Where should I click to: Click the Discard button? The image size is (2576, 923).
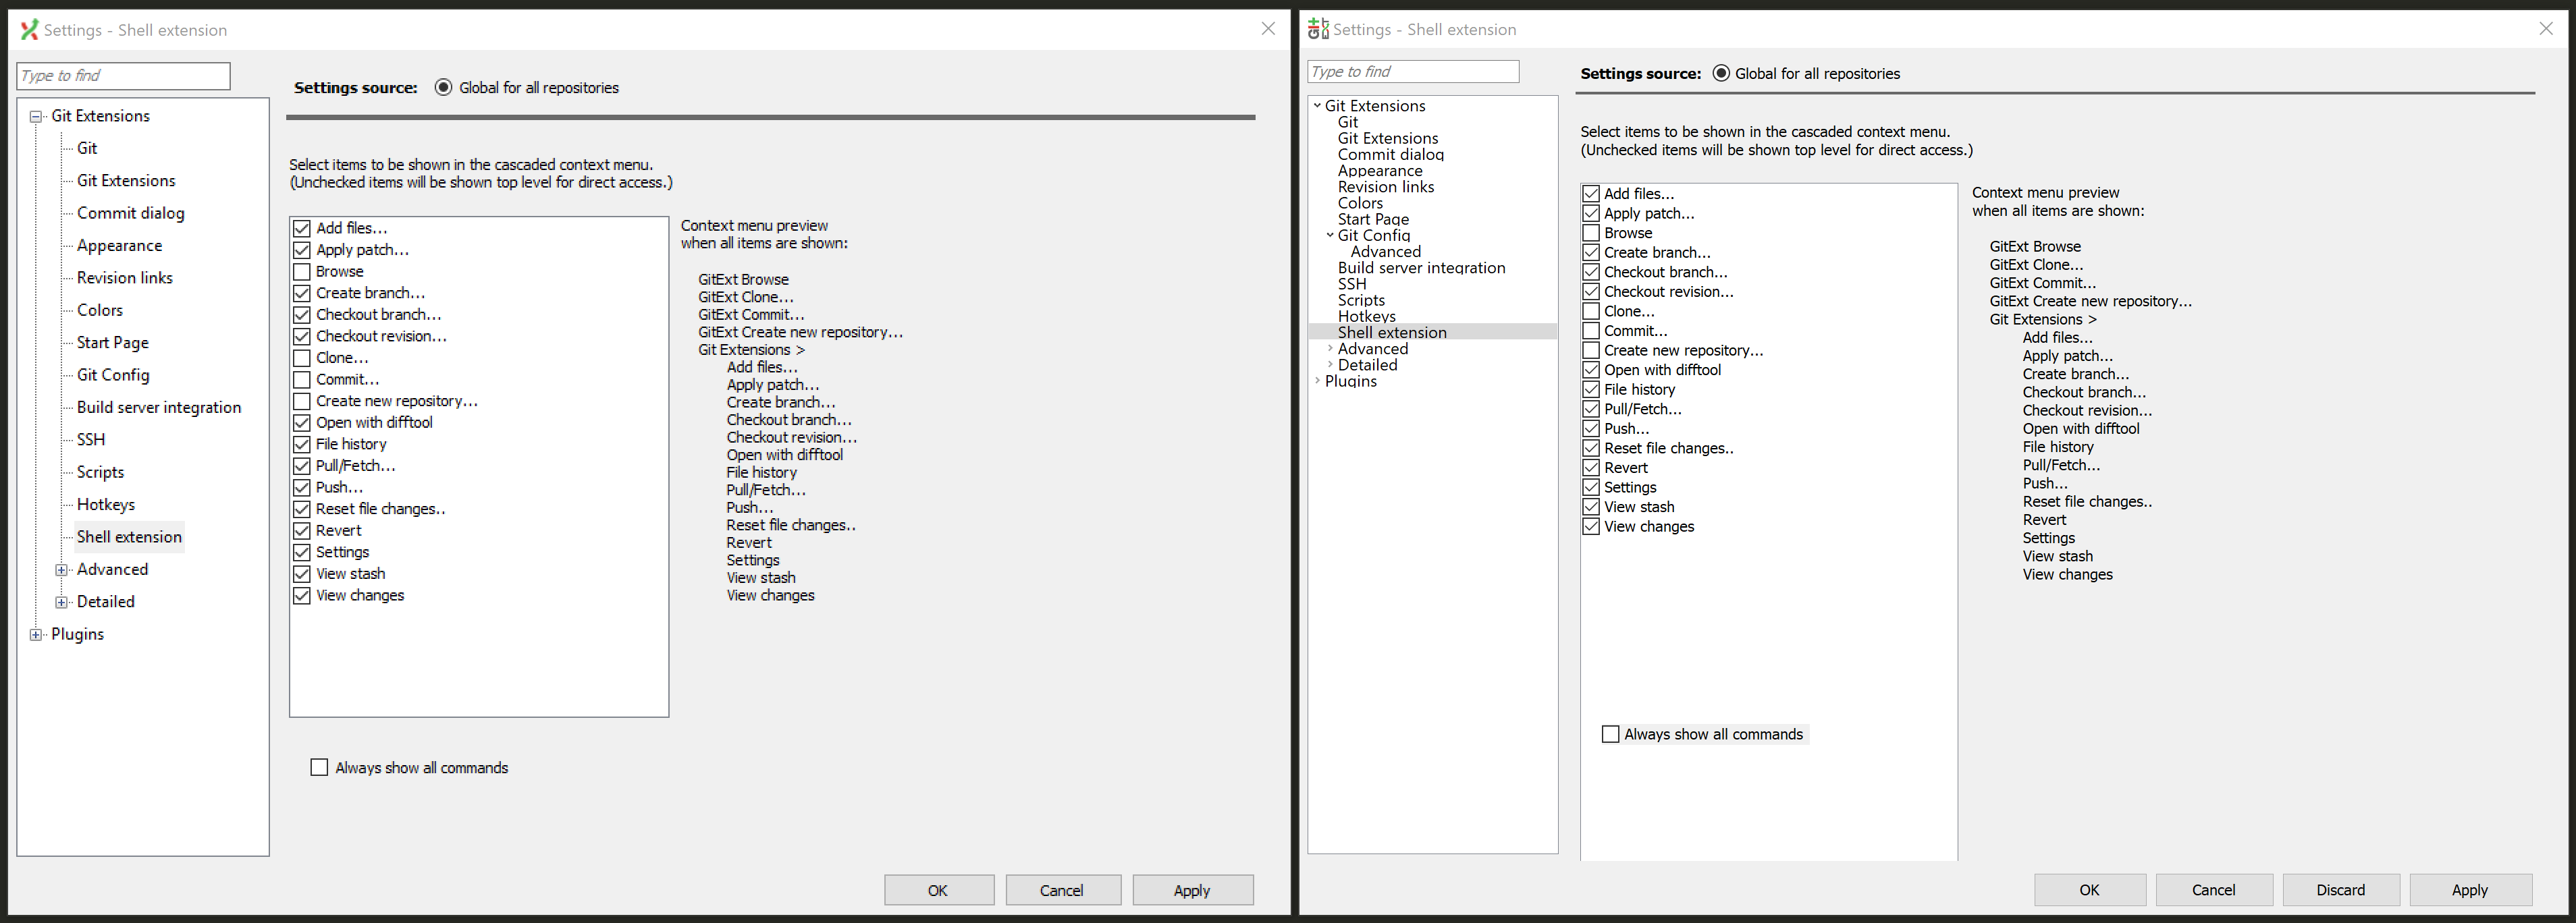tap(2340, 889)
